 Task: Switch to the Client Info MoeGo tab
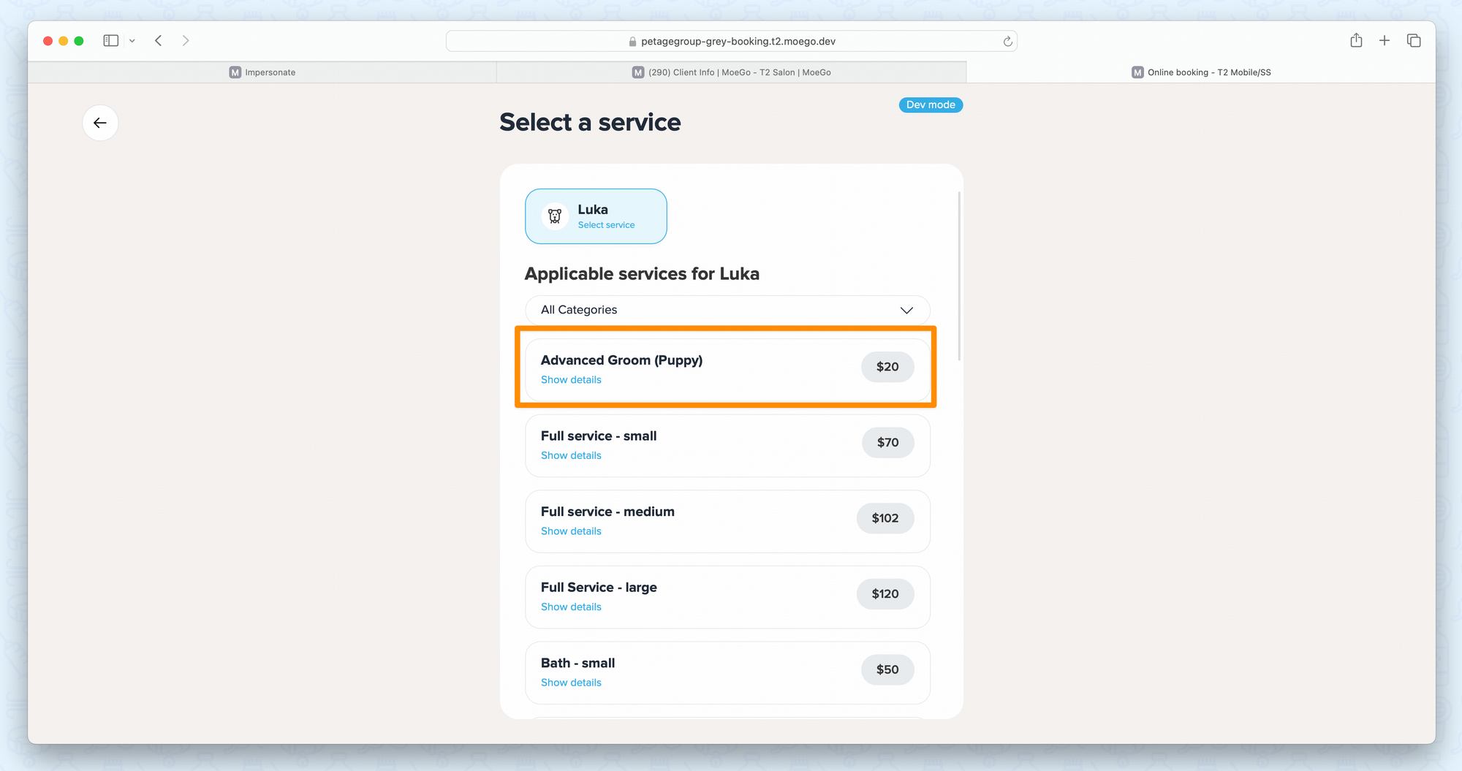pyautogui.click(x=731, y=72)
